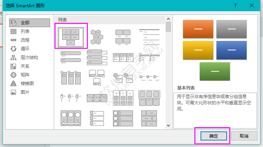Image resolution: width=263 pixels, height=147 pixels.
Task: Select the lined list SmartArt layout
Action: tap(149, 37)
